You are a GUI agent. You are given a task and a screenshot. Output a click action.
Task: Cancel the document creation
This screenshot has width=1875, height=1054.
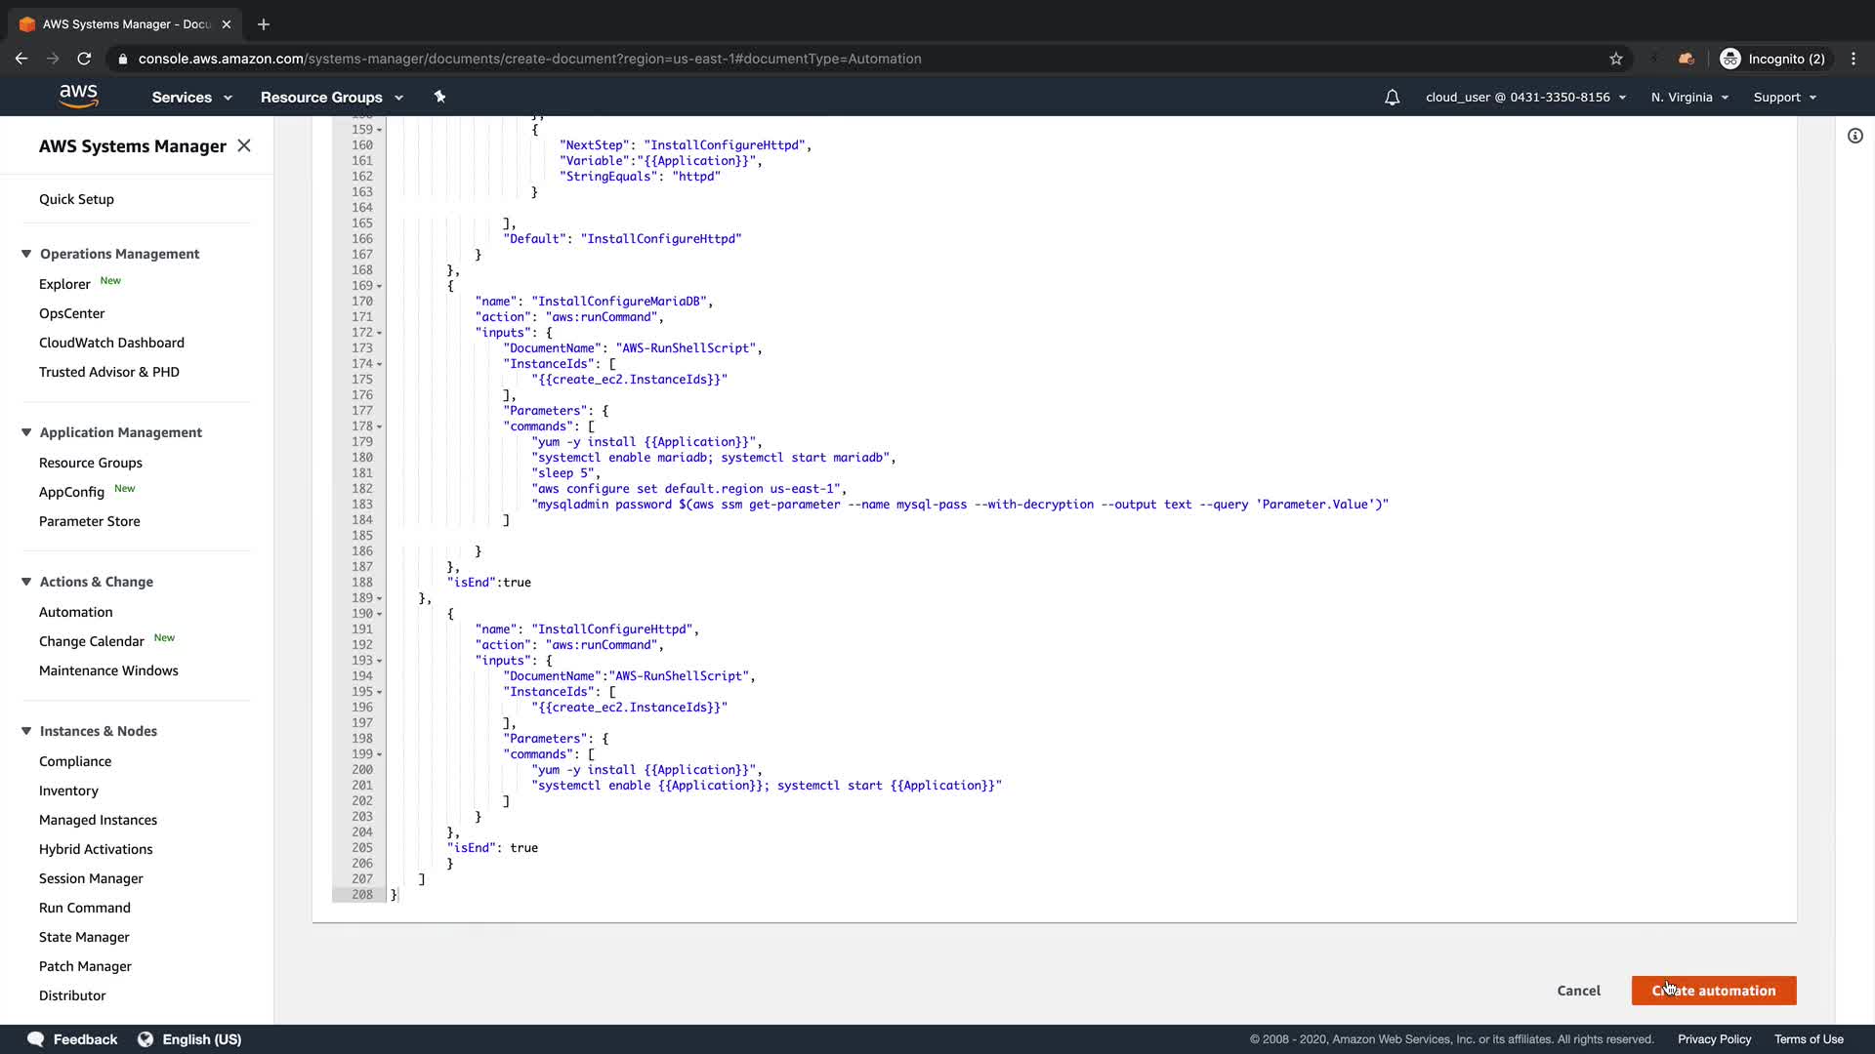tap(1578, 991)
